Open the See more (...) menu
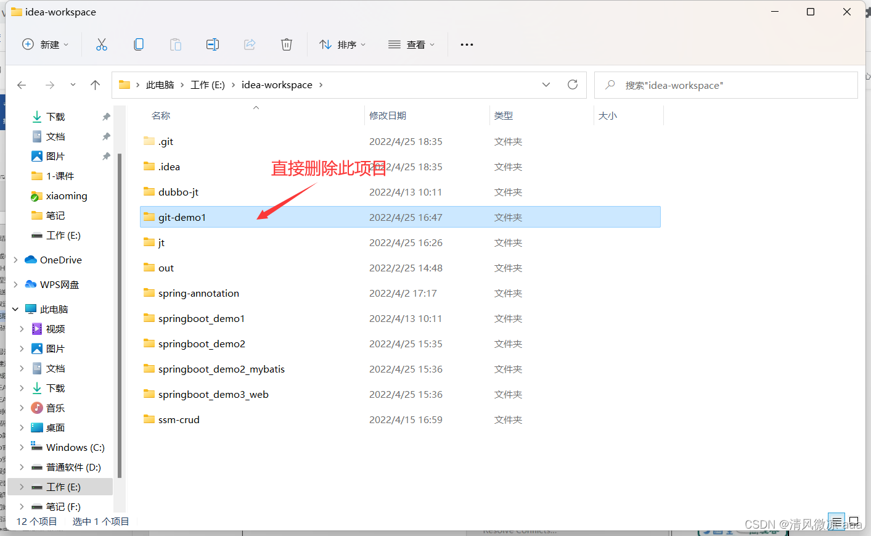The width and height of the screenshot is (871, 536). pos(466,44)
